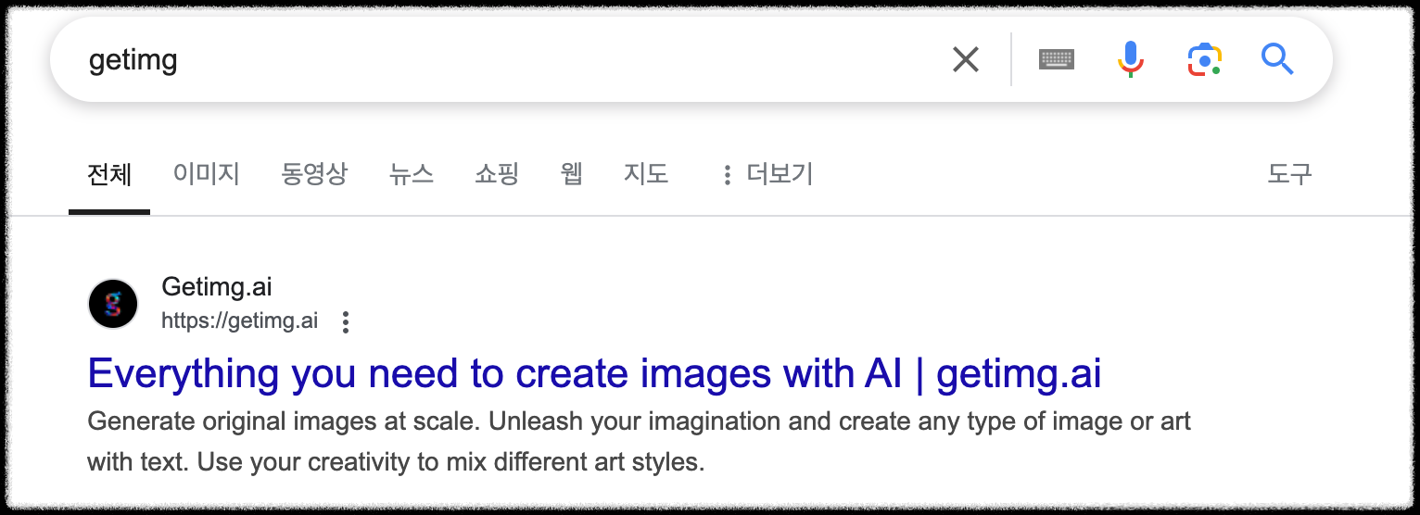Expand the 더보기 menu

pos(767,174)
